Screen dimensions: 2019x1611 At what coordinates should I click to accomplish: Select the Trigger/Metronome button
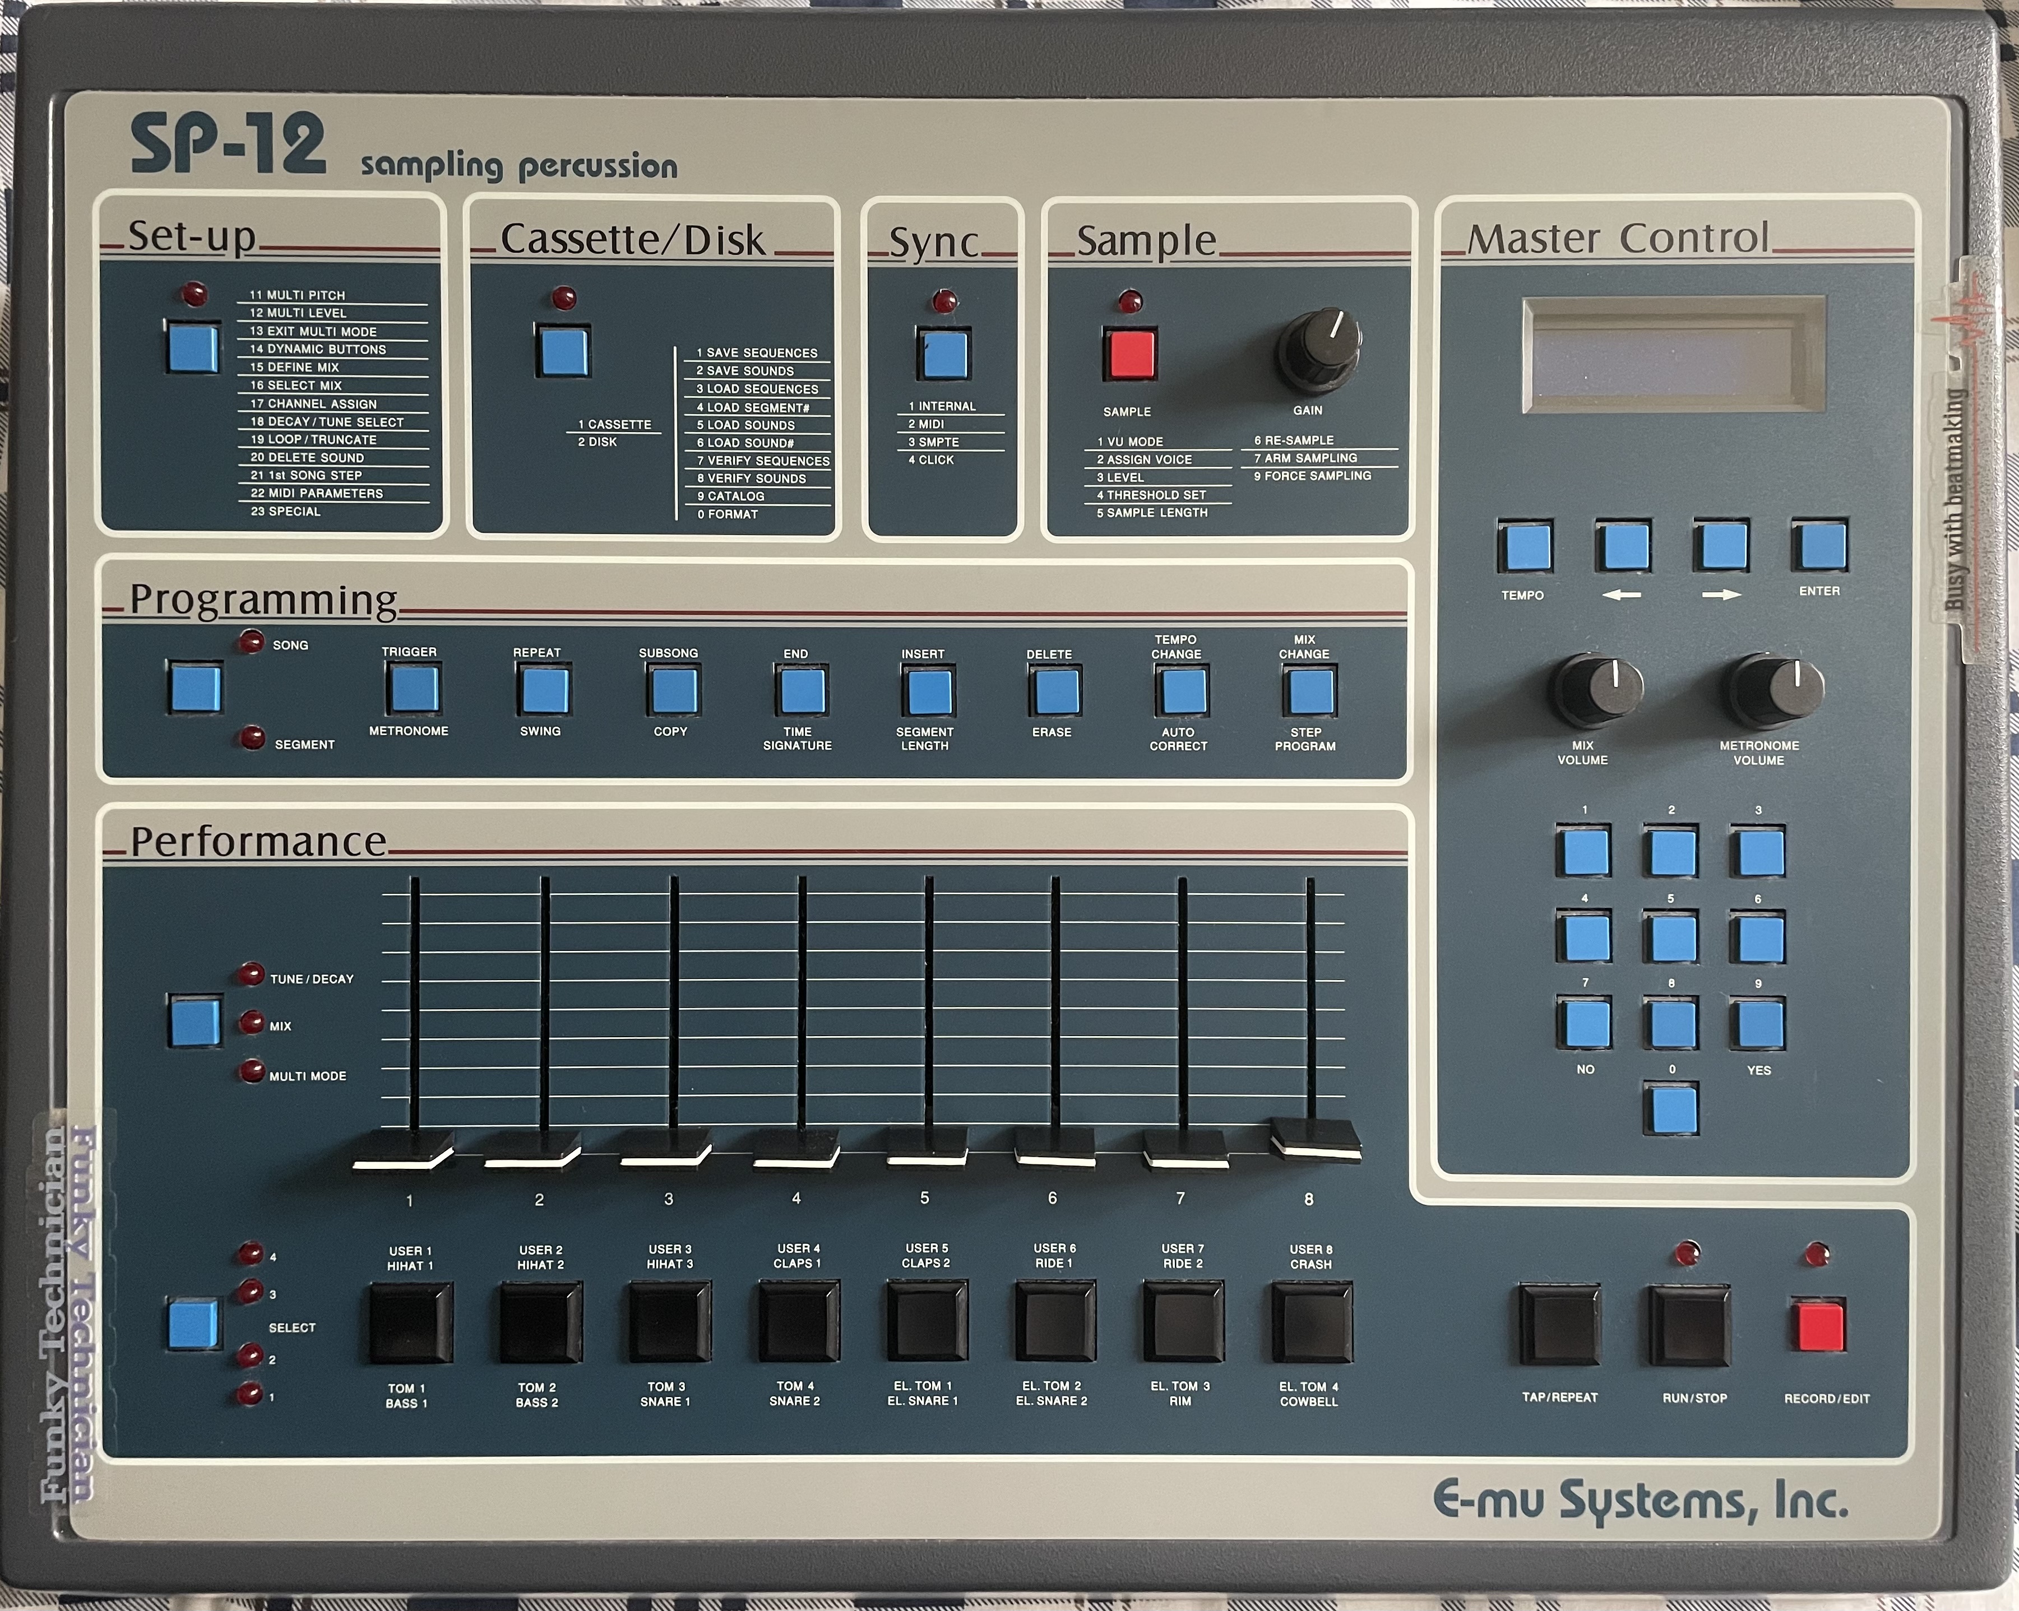[413, 689]
